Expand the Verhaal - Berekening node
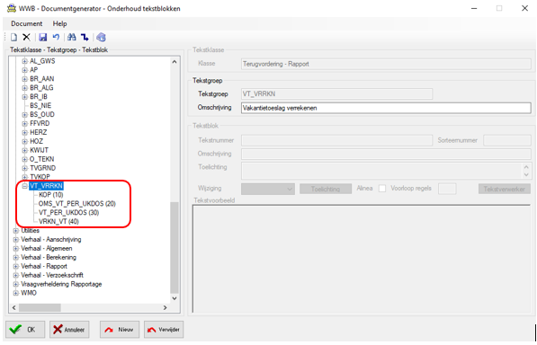This screenshot has width=537, height=345. point(16,257)
